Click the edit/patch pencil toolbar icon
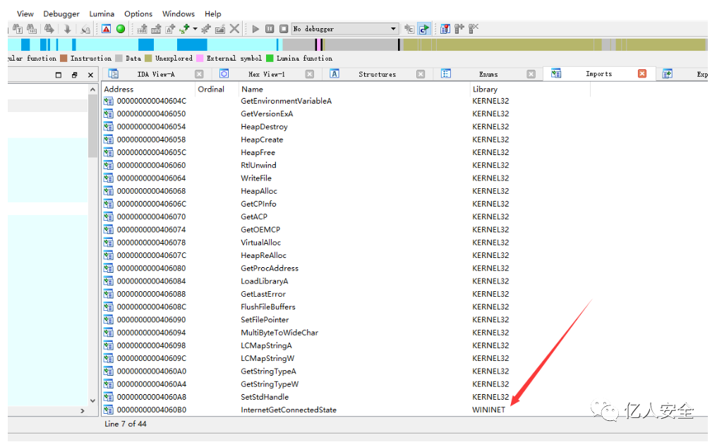Screen dimensions: 717x442 coord(220,29)
